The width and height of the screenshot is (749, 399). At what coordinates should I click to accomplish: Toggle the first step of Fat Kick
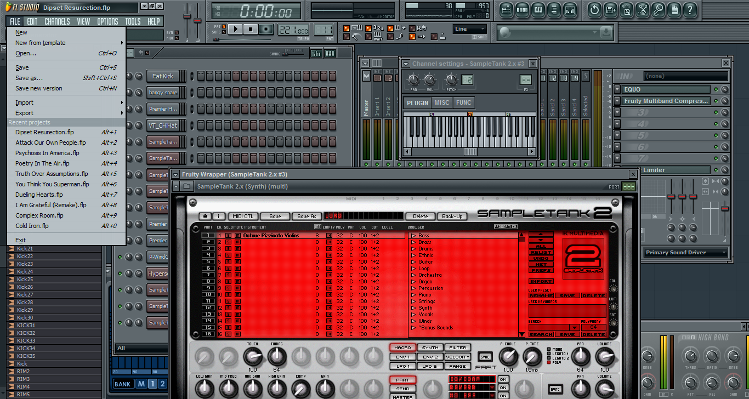201,76
